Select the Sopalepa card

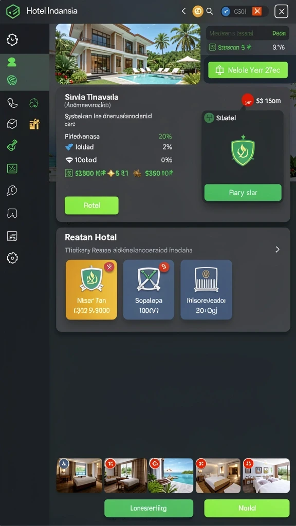tap(149, 290)
